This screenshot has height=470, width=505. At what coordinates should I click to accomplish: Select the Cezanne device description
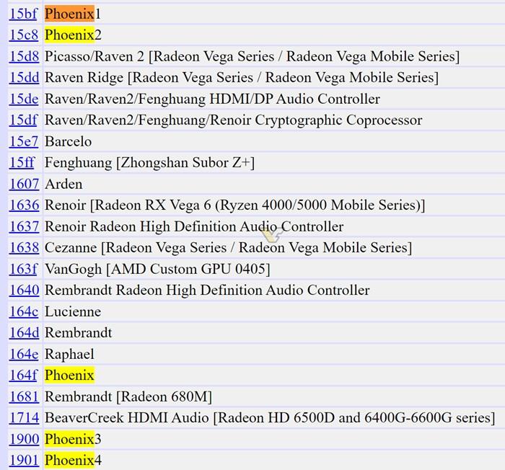click(x=229, y=247)
